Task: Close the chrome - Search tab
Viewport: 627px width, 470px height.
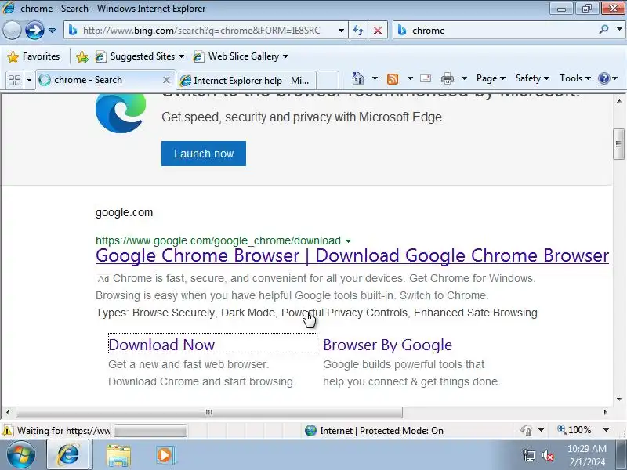Action: pos(166,80)
